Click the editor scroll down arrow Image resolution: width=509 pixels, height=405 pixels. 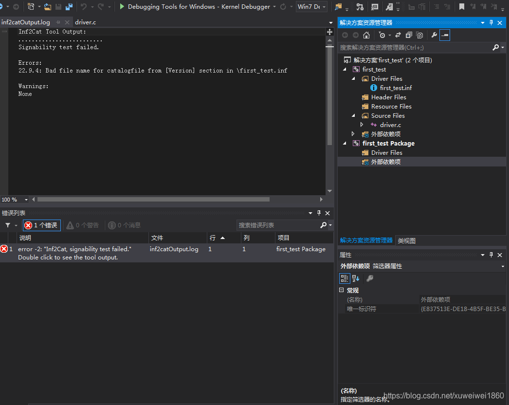329,191
